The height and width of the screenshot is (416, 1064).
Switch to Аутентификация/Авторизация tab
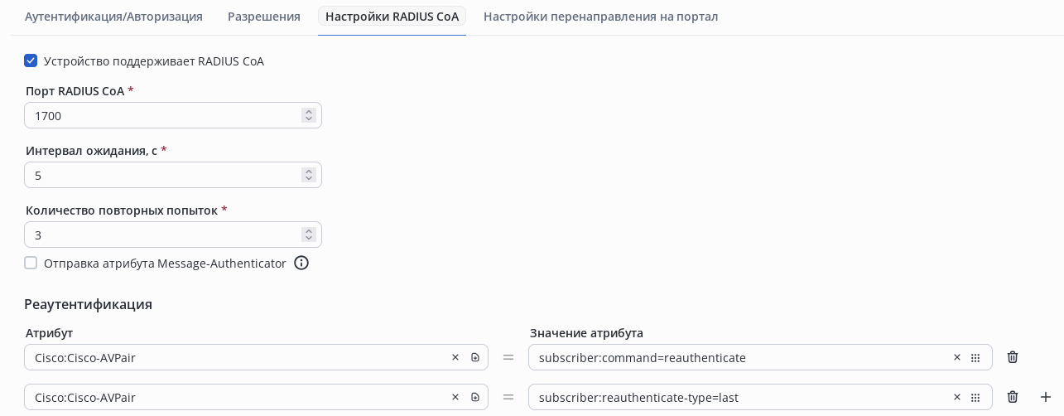[x=113, y=17]
